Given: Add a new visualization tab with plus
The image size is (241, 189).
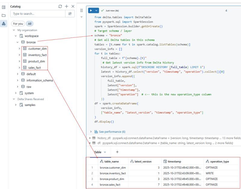Looking at the screenshot, I should click(117, 152).
